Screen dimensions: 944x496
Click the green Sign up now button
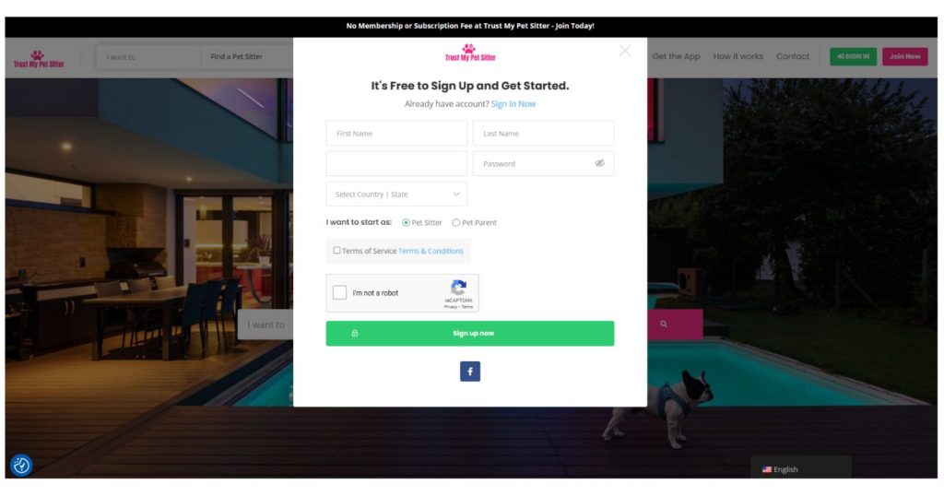pyautogui.click(x=469, y=334)
